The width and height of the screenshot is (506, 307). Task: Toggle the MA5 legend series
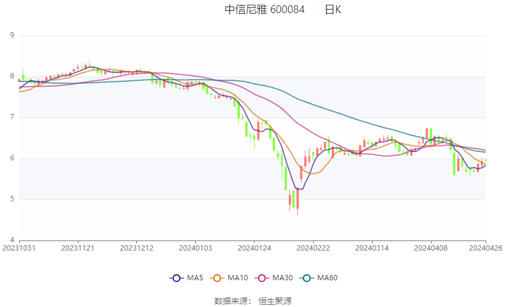point(186,278)
